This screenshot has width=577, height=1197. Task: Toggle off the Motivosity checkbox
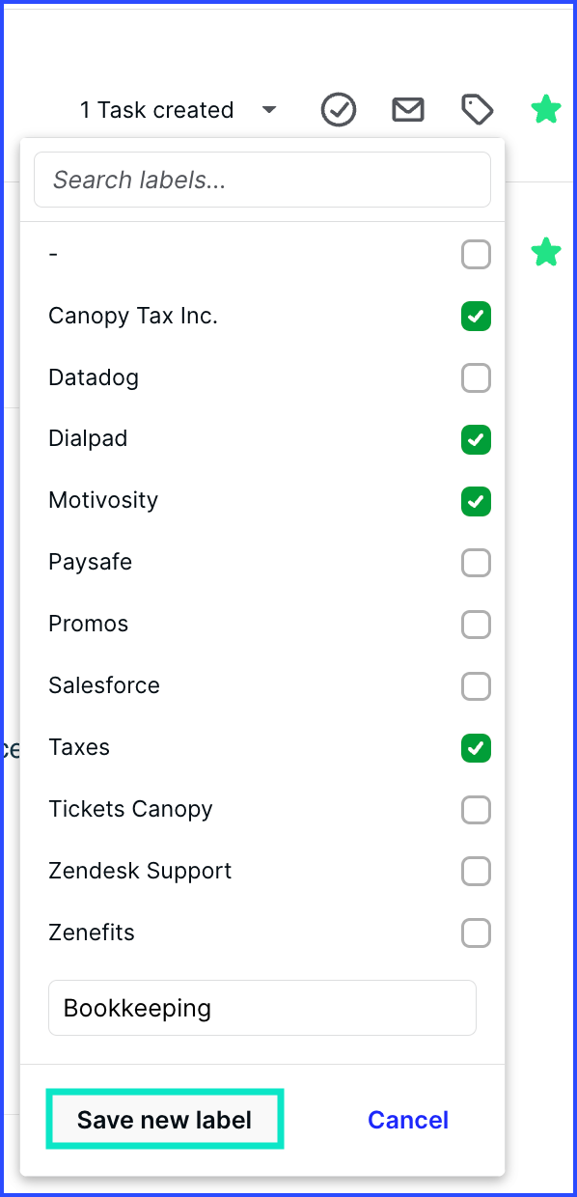pyautogui.click(x=476, y=501)
